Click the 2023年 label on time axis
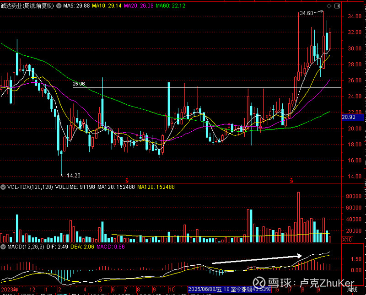The height and width of the screenshot is (295, 366). [10, 290]
